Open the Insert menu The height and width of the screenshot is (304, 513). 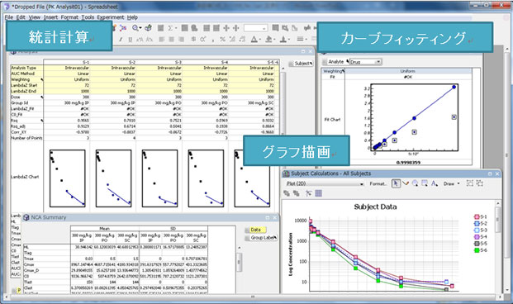point(50,17)
